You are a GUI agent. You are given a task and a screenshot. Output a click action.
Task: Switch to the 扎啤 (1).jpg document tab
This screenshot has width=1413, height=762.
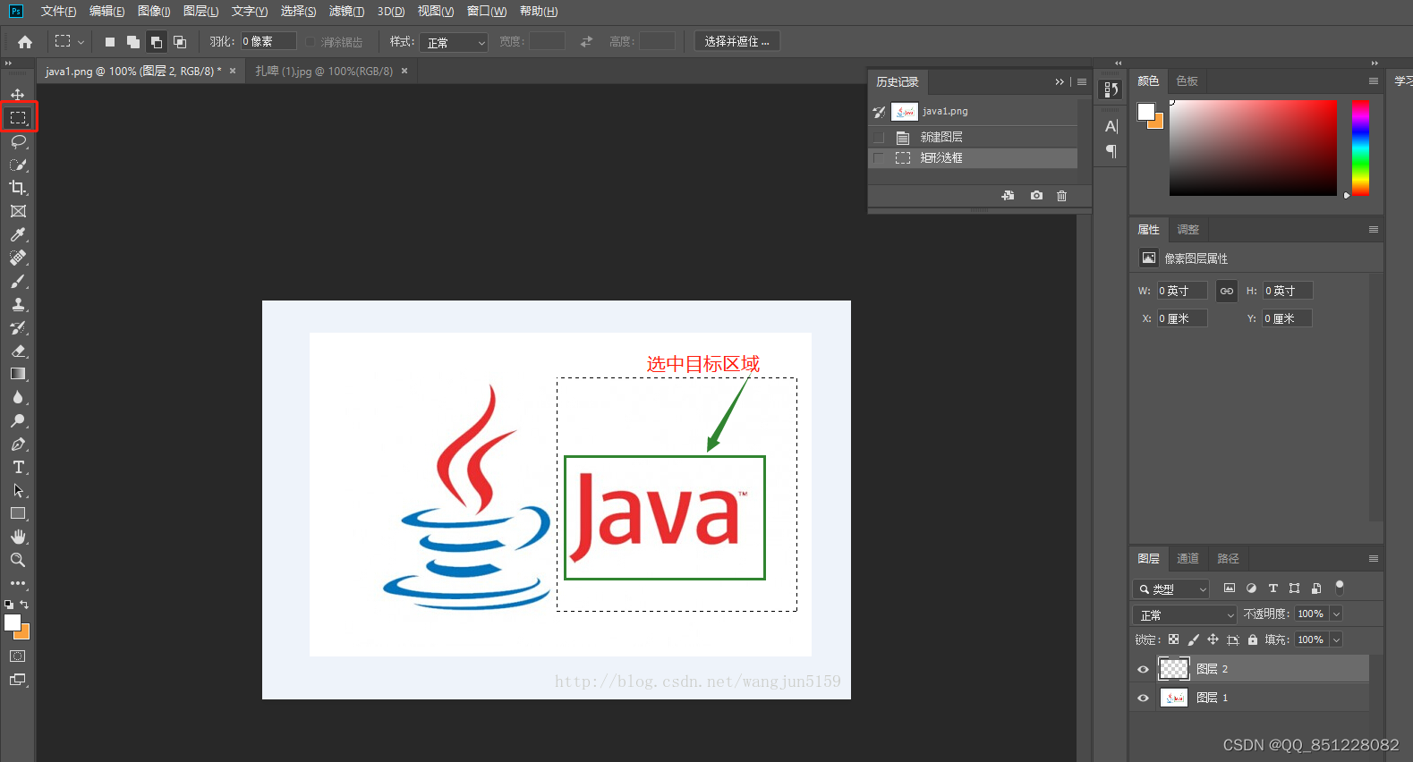(x=324, y=71)
